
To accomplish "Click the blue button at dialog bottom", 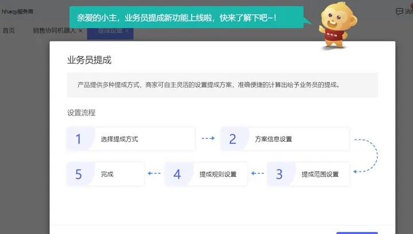I will [x=357, y=232].
